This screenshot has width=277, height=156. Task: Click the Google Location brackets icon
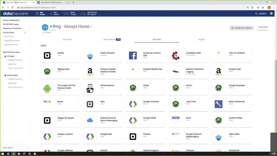pos(47,137)
